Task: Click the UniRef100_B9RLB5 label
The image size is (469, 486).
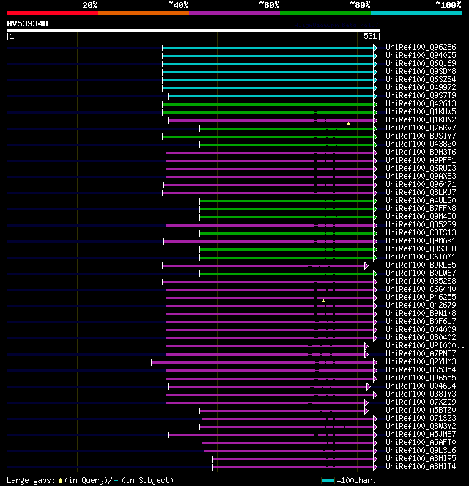Action: (421, 265)
